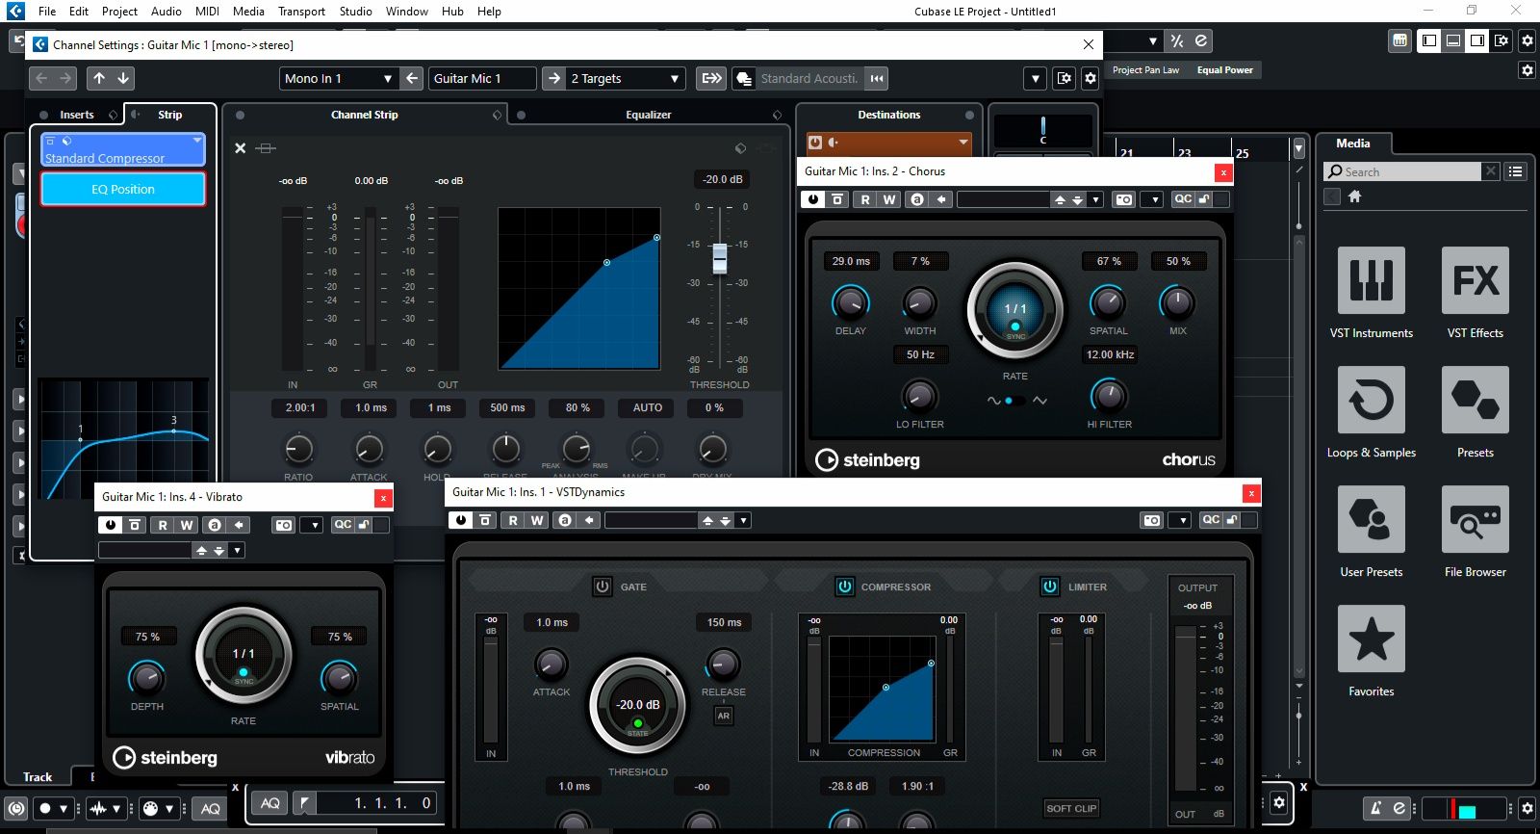Open the Presets media tile
The image size is (1540, 834).
point(1475,400)
